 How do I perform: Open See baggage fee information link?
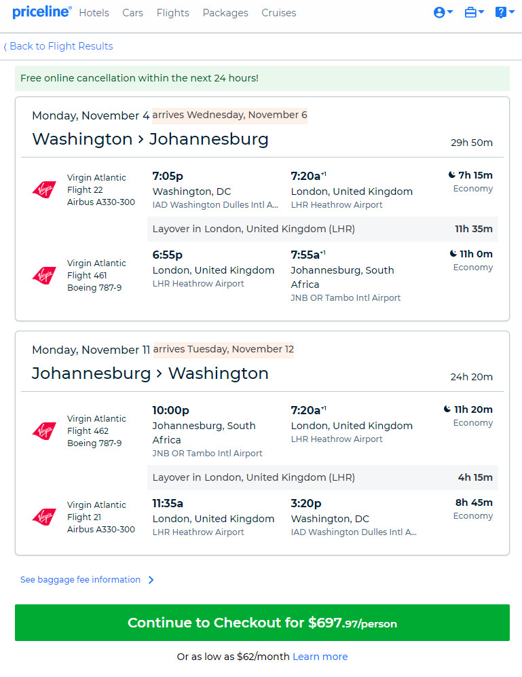pos(80,580)
